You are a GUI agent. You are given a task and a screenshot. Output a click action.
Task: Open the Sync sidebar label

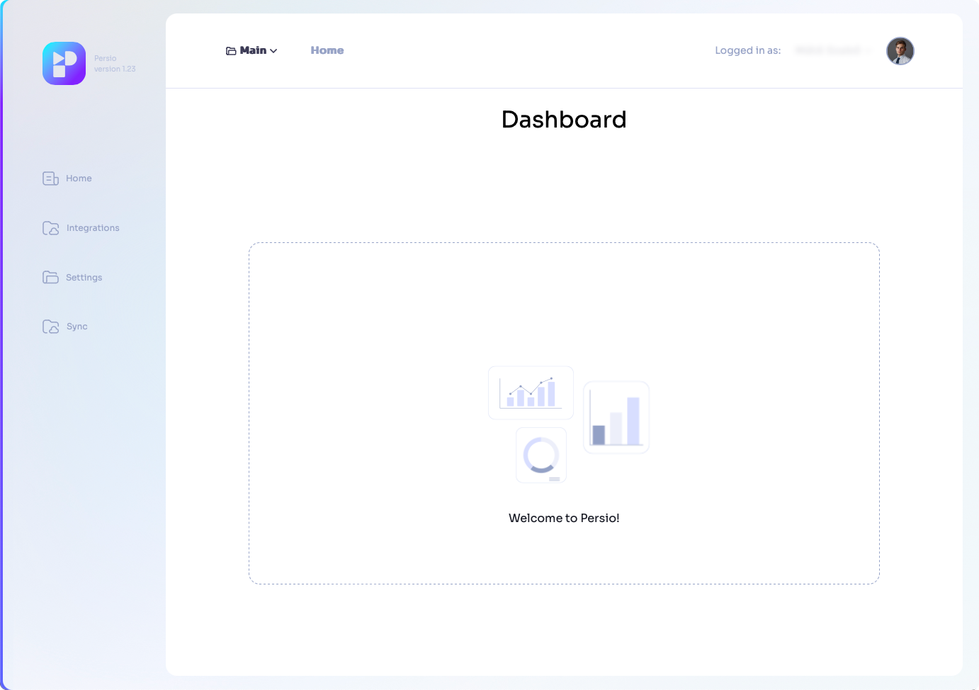click(77, 327)
